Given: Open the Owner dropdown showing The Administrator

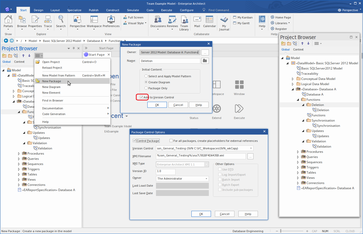Looking at the screenshot, I should click(x=206, y=179).
